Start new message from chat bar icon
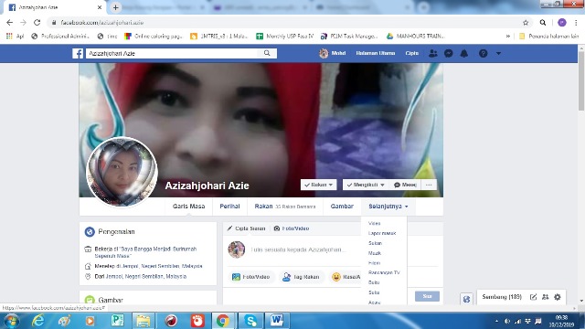This screenshot has height=329, width=585. click(x=533, y=297)
